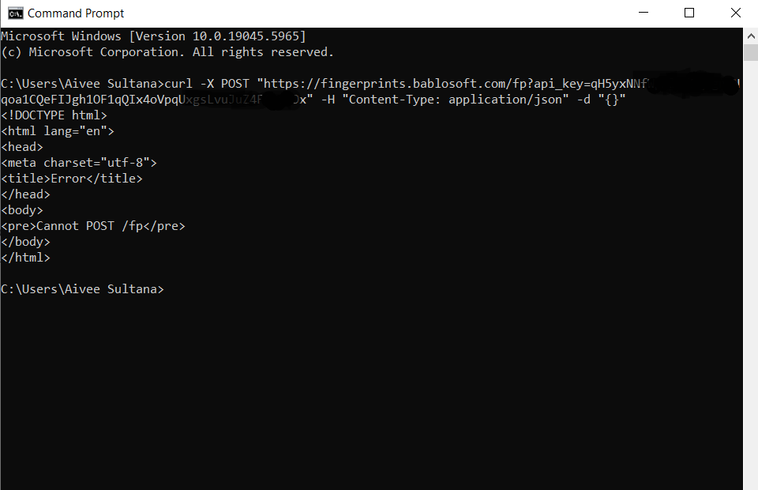Viewport: 758px width, 490px height.
Task: Click the <title>Error</title> line
Action: pos(72,179)
